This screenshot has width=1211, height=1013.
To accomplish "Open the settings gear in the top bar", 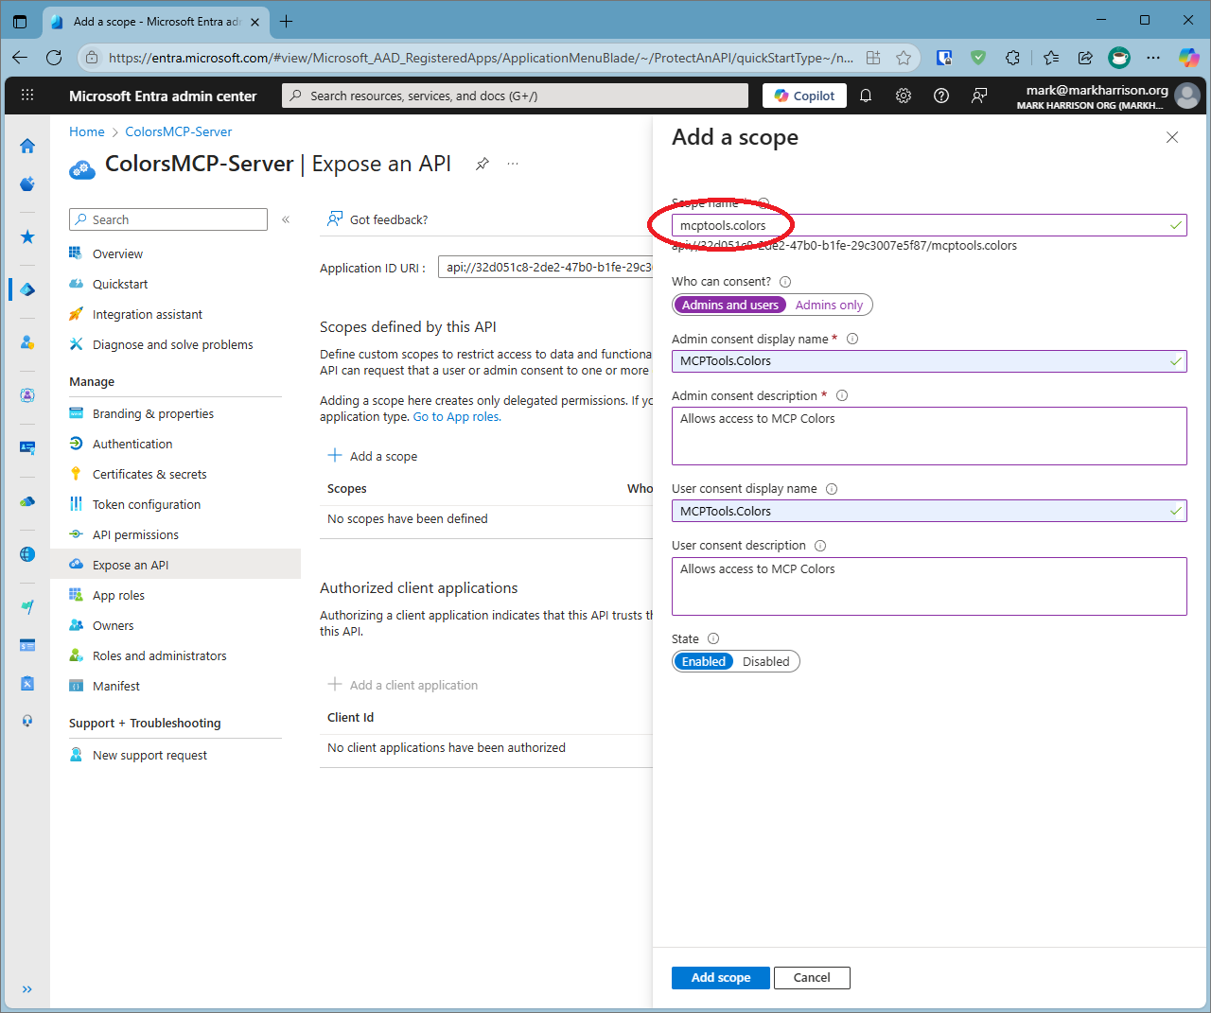I will pyautogui.click(x=904, y=95).
